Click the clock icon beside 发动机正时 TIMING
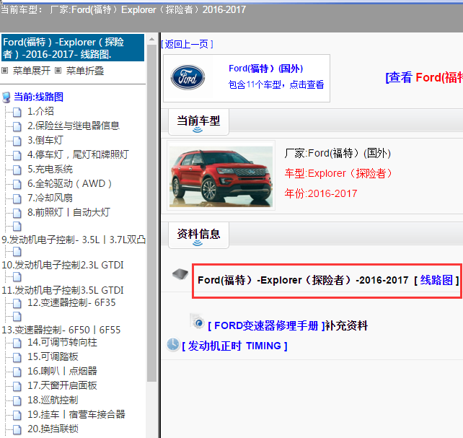463x438 pixels. [x=173, y=345]
